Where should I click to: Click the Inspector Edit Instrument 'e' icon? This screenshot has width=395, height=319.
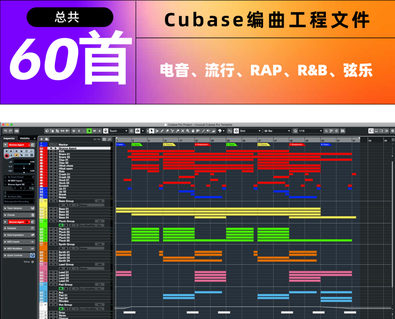pos(33,145)
